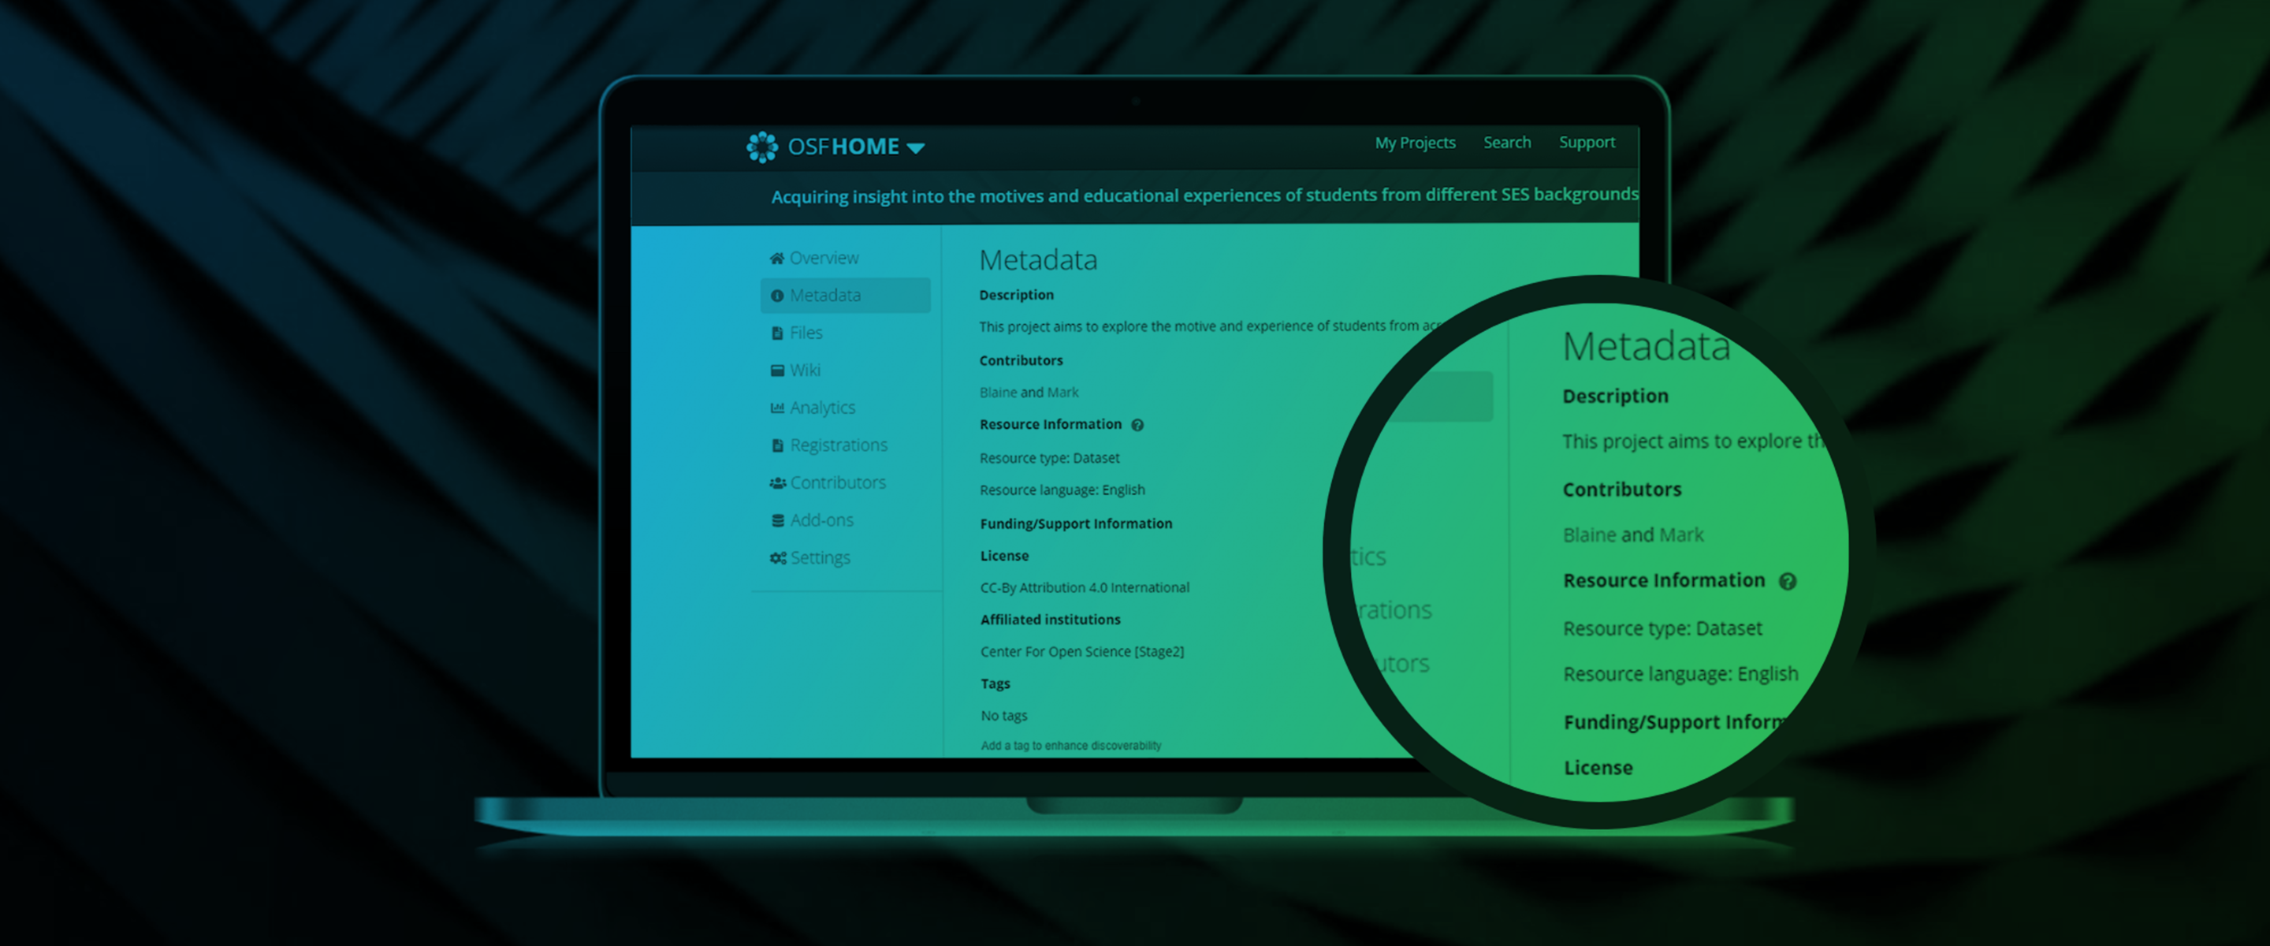Click 'Resource type: Dataset' on laptop screen
This screenshot has height=946, width=2270.
tap(1050, 459)
